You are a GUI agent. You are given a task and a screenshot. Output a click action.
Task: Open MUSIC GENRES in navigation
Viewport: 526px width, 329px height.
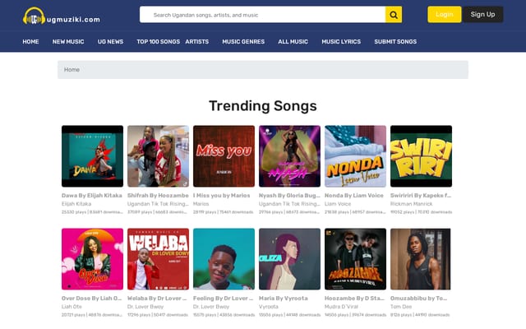[243, 42]
